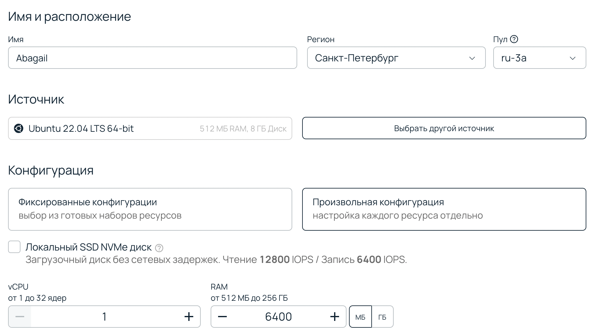
Task: Expand the Пул dropdown showing ru-3a
Action: 539,58
